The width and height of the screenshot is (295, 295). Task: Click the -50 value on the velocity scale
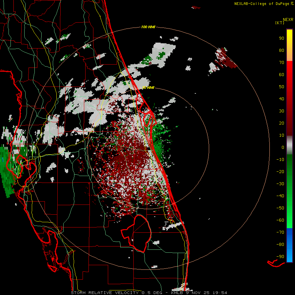click(x=280, y=208)
